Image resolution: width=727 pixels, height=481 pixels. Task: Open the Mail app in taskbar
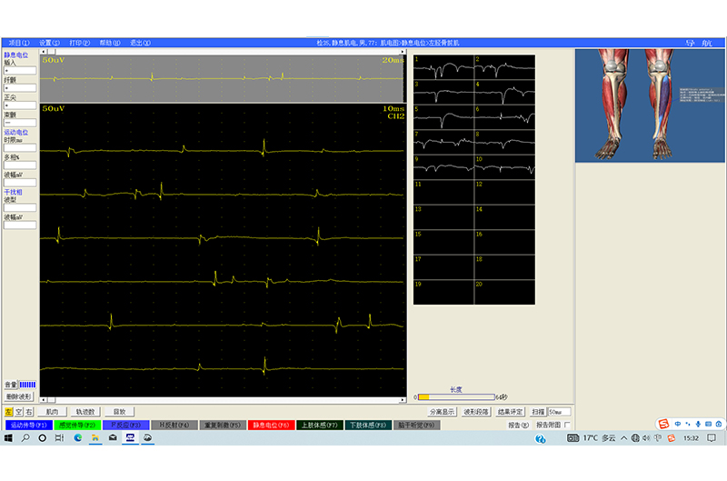coord(113,438)
